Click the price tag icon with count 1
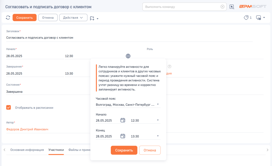This screenshot has height=166, width=272. (248, 18)
